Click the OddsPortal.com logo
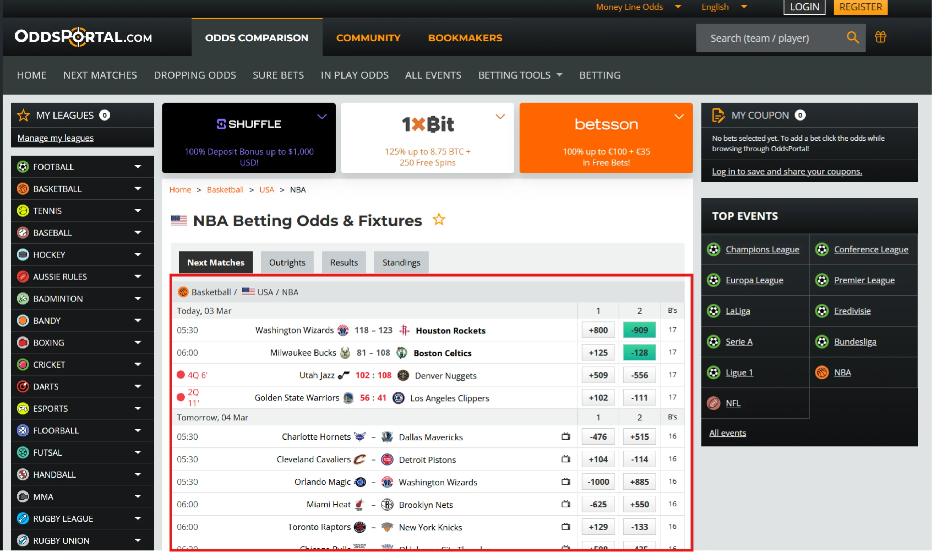The height and width of the screenshot is (552, 932). pos(83,37)
